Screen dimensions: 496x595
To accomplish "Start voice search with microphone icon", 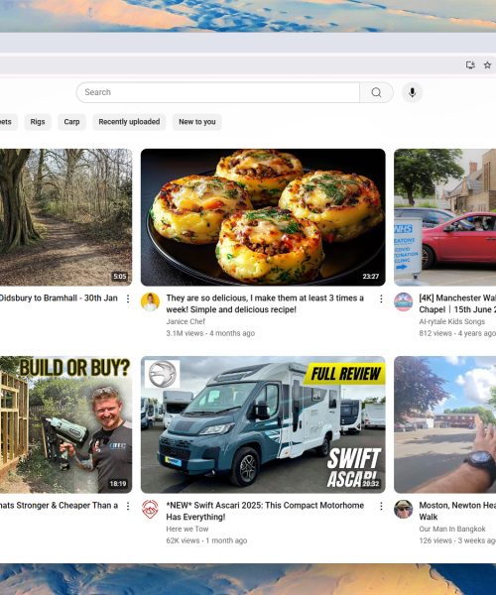I will click(x=412, y=92).
